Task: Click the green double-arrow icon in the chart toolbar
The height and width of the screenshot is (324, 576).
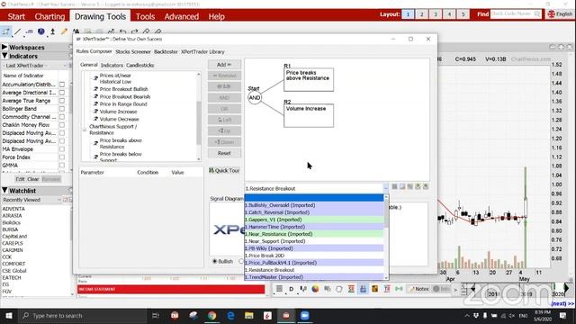Action: click(x=399, y=289)
